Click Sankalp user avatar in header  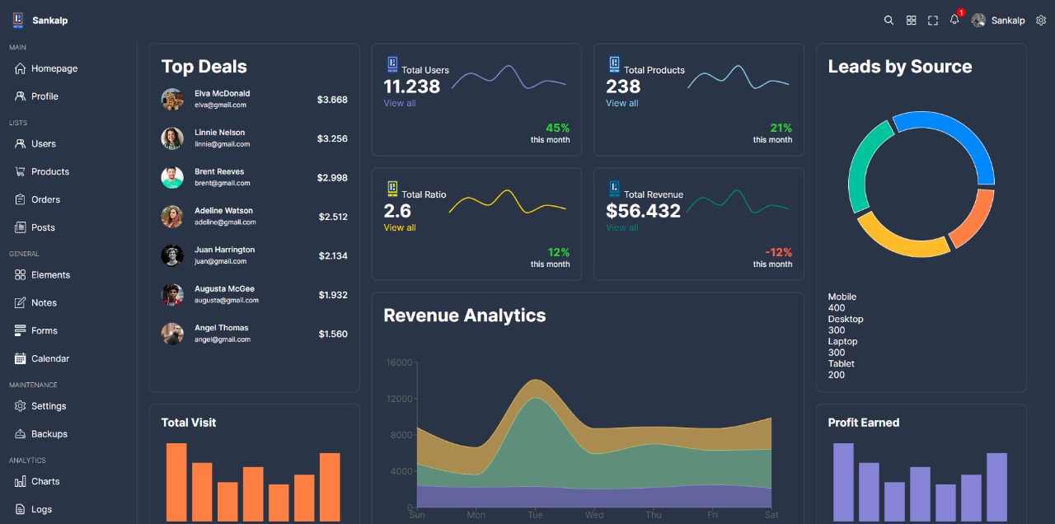click(x=978, y=21)
